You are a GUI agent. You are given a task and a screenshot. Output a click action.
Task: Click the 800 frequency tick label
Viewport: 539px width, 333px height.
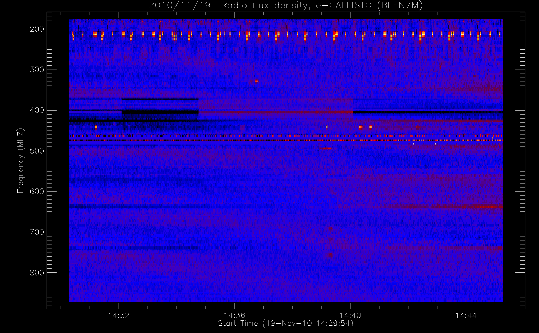(37, 273)
